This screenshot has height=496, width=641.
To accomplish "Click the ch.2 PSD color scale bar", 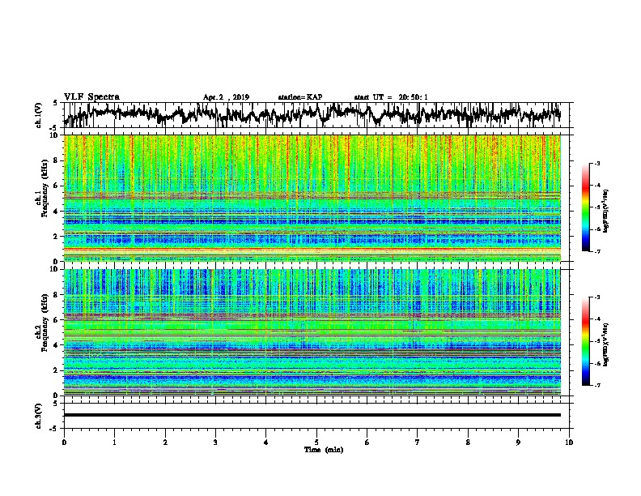I will point(585,341).
